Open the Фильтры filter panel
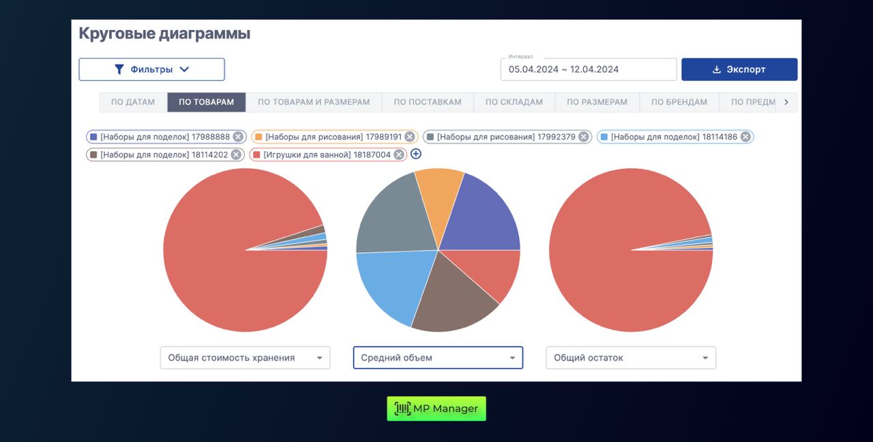This screenshot has height=442, width=873. (x=151, y=69)
